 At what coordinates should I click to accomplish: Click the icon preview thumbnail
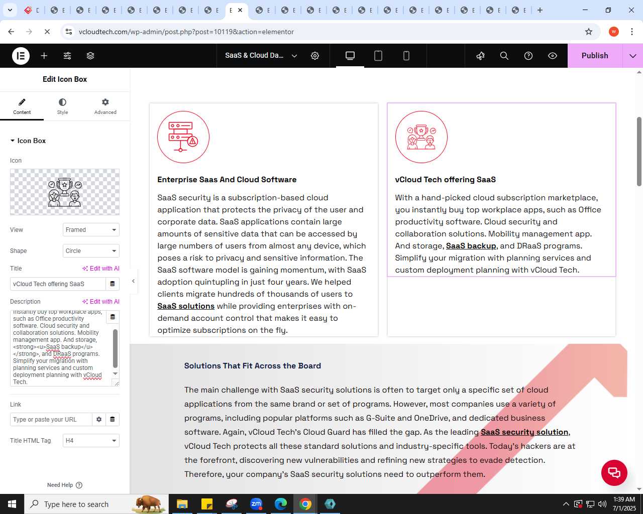point(65,192)
